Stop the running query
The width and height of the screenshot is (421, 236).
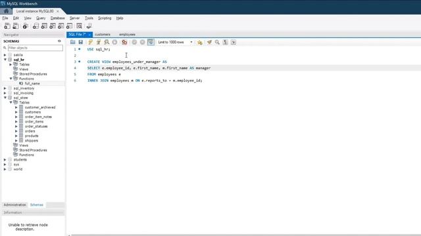pos(114,42)
